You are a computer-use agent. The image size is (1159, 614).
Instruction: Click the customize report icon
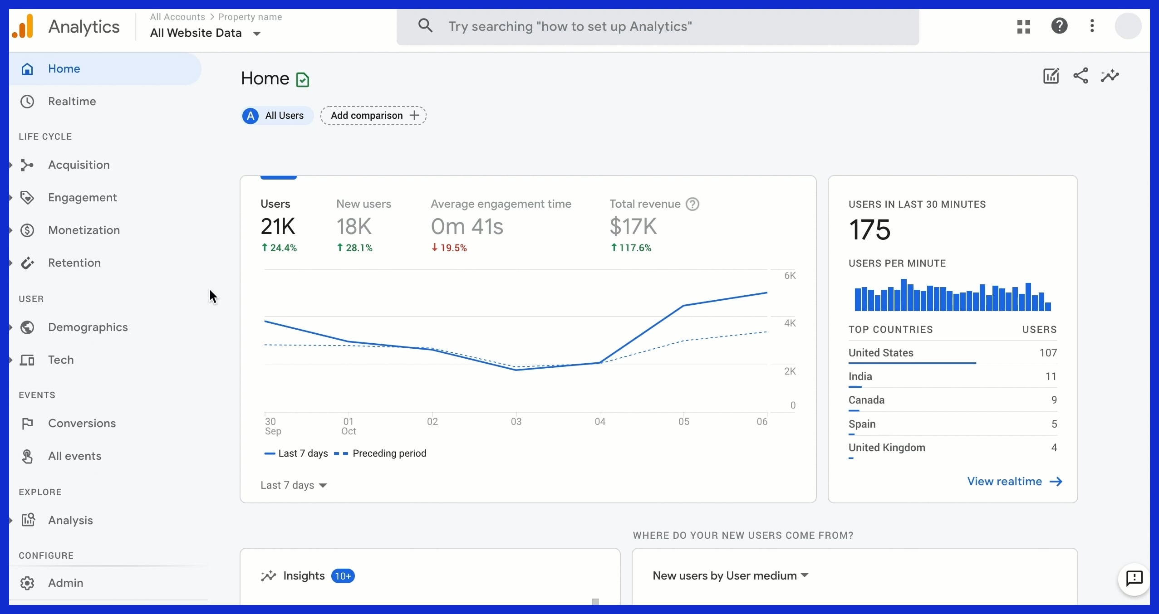[x=1051, y=76]
